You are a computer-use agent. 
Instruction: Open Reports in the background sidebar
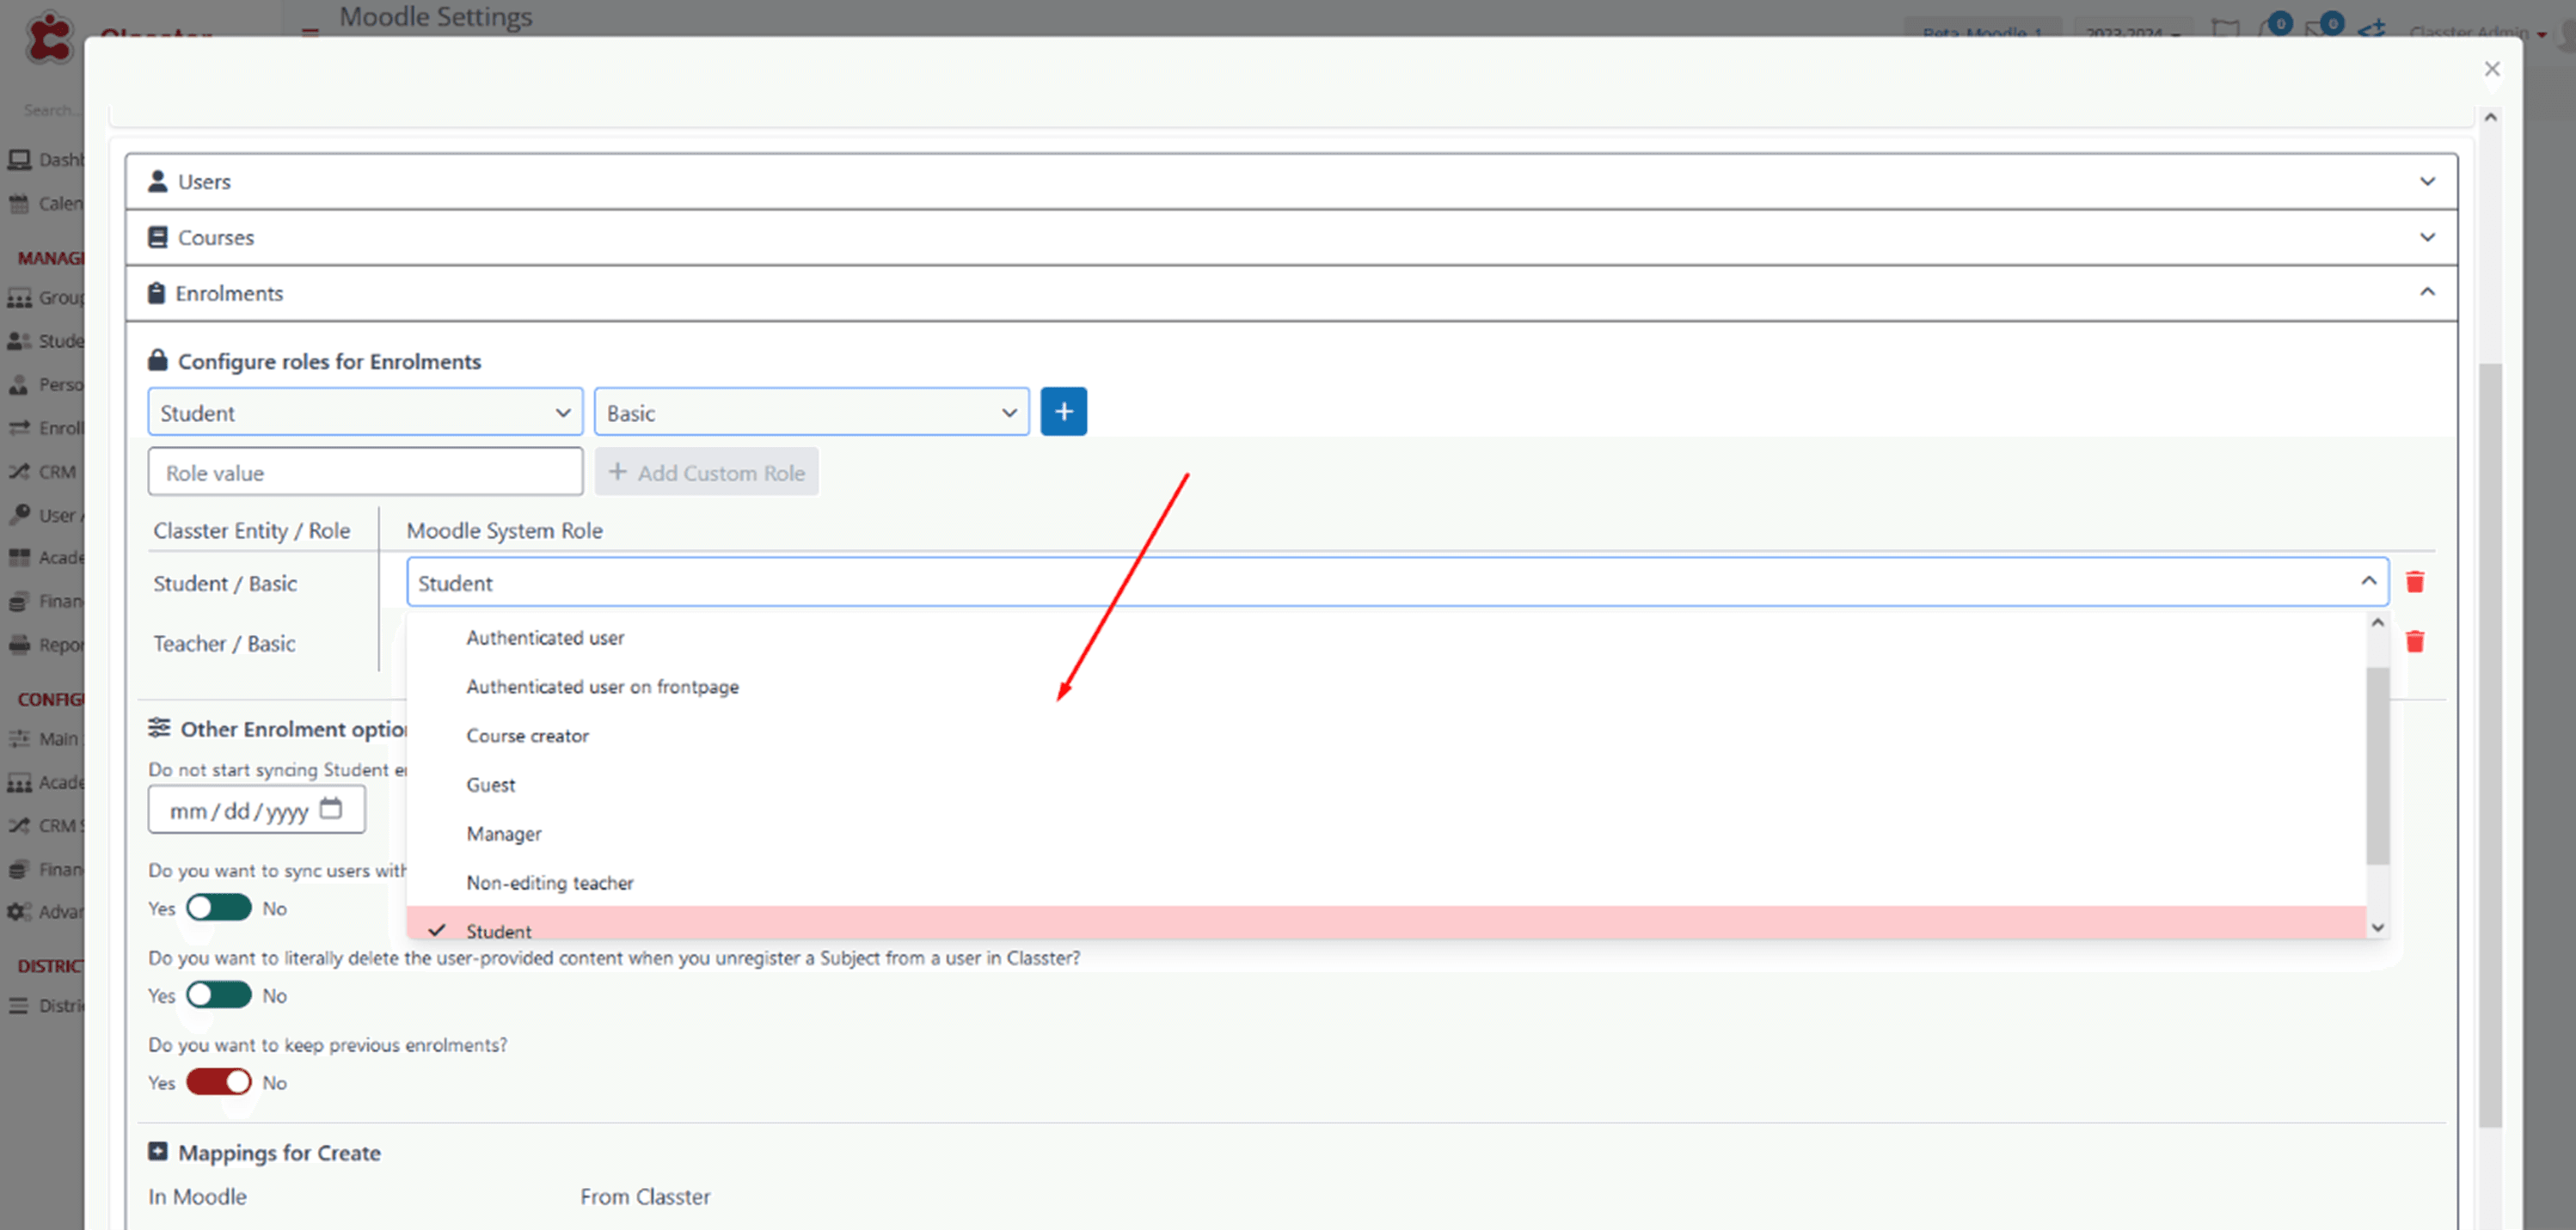pos(46,645)
